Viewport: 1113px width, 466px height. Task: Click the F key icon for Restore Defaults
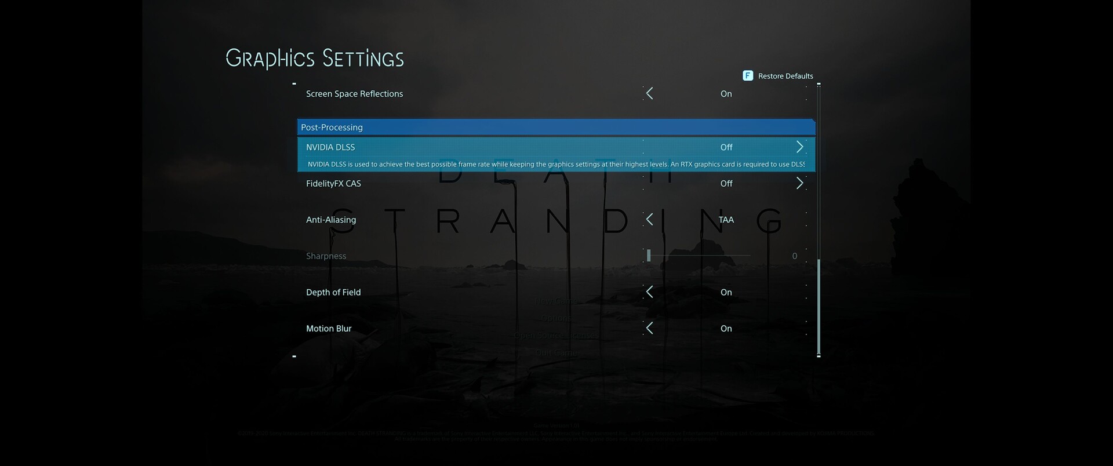coord(748,76)
